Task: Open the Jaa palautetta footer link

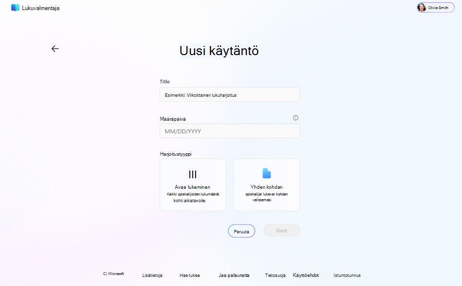Action: tap(234, 275)
